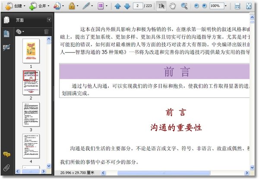This screenshot has height=180, width=259.
Task: Open the Create (创建) PDF menu
Action: [x=16, y=6]
